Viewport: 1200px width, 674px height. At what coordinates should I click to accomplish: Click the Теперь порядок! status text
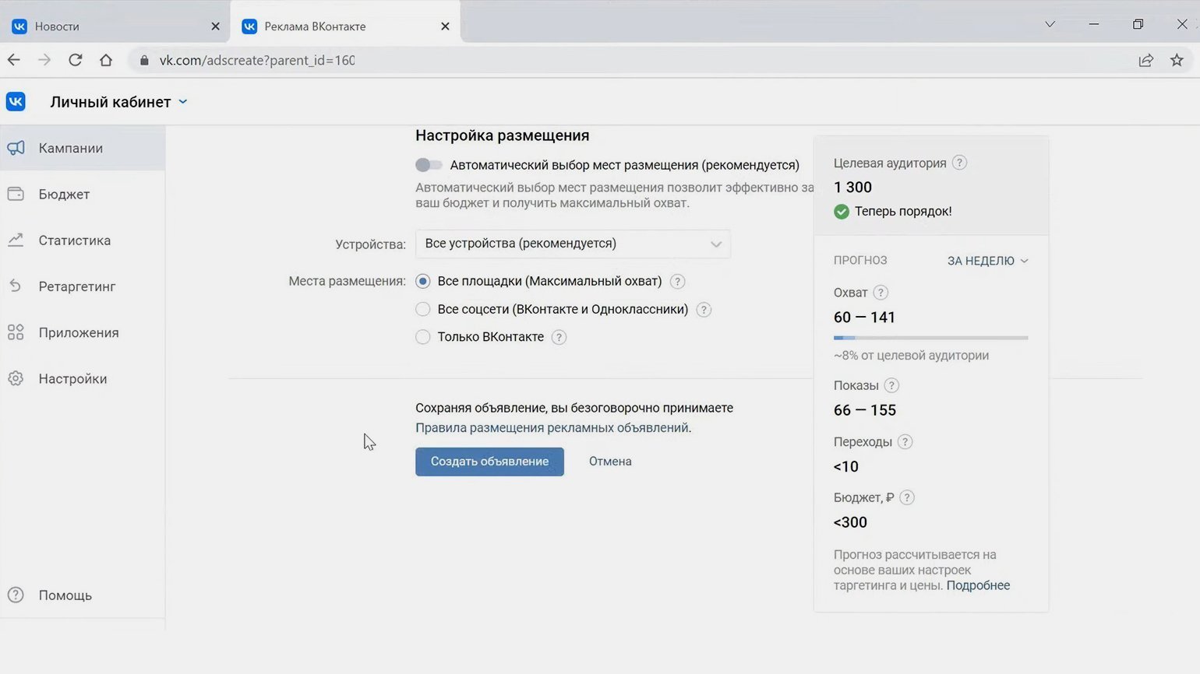(x=903, y=211)
